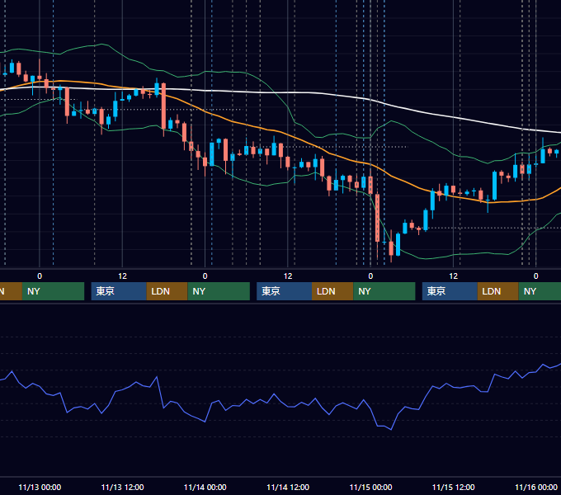Click hour label 12 above 11/14 12:00
561x495 pixels.
[288, 276]
